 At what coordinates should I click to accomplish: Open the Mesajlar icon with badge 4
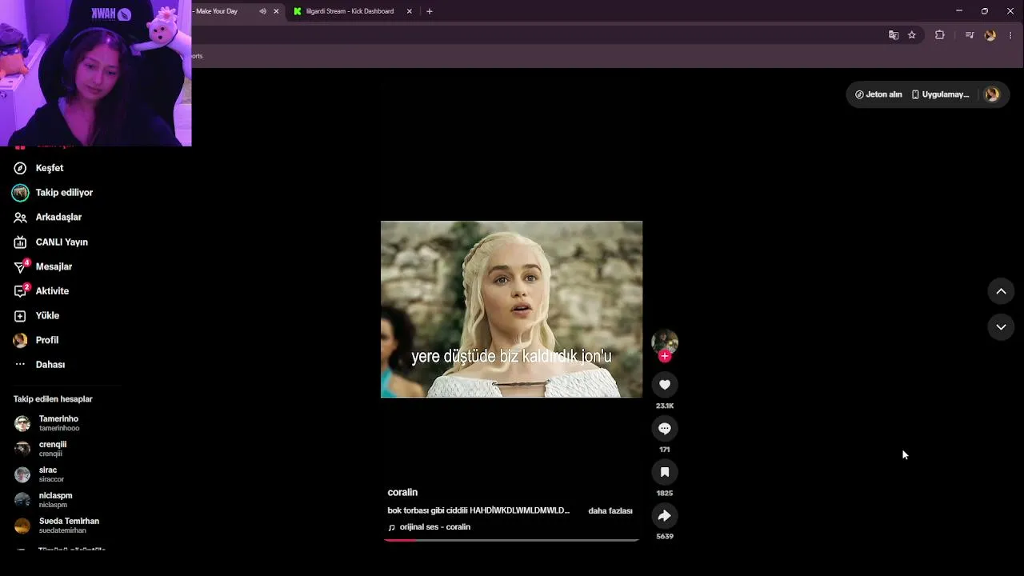21,266
